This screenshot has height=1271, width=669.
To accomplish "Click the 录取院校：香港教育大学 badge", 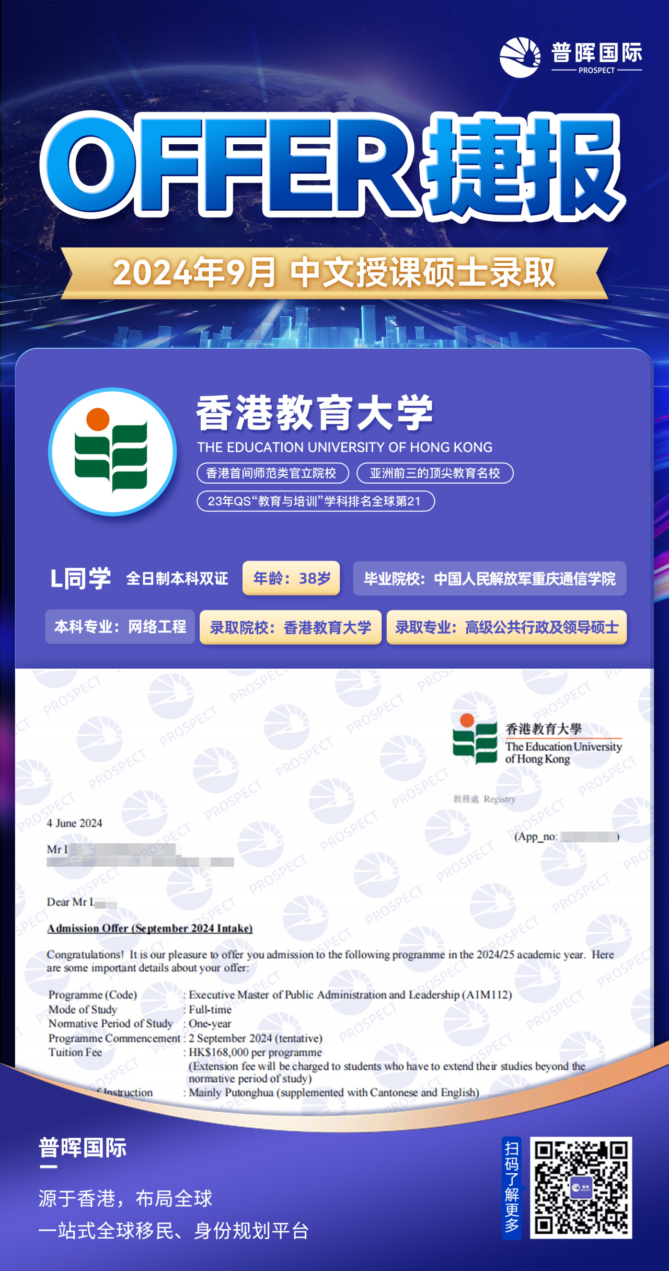I will coord(291,627).
